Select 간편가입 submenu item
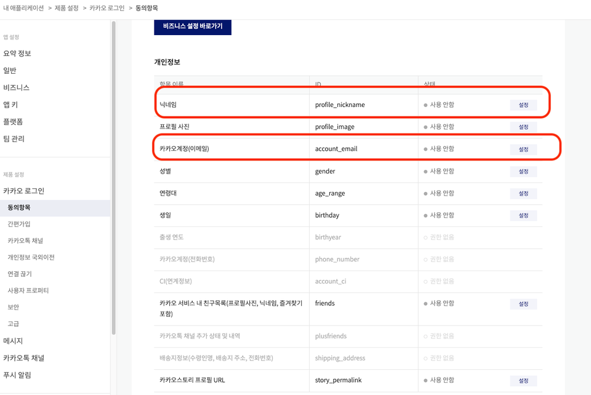 coord(19,224)
